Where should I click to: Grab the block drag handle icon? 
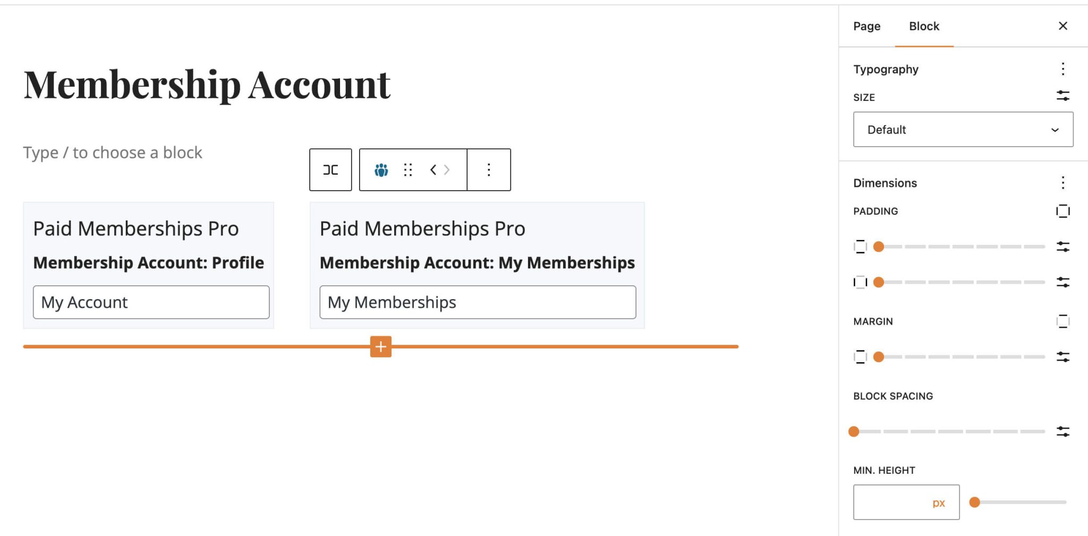pos(407,169)
